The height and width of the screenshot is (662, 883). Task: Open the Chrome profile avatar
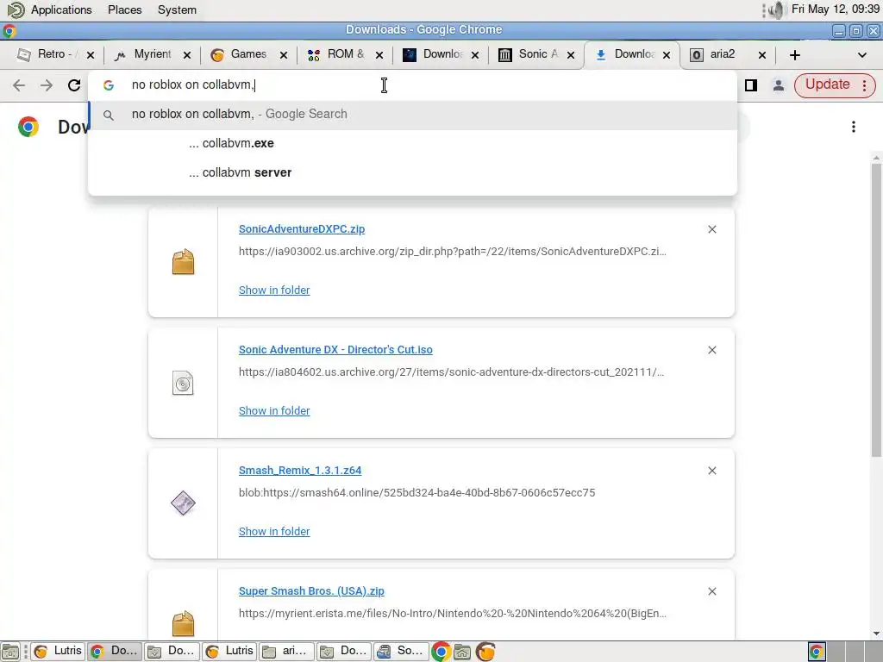(x=779, y=85)
